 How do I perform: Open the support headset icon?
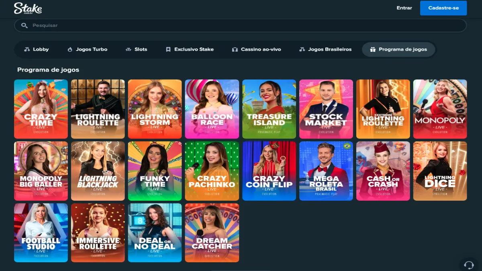[x=469, y=265]
